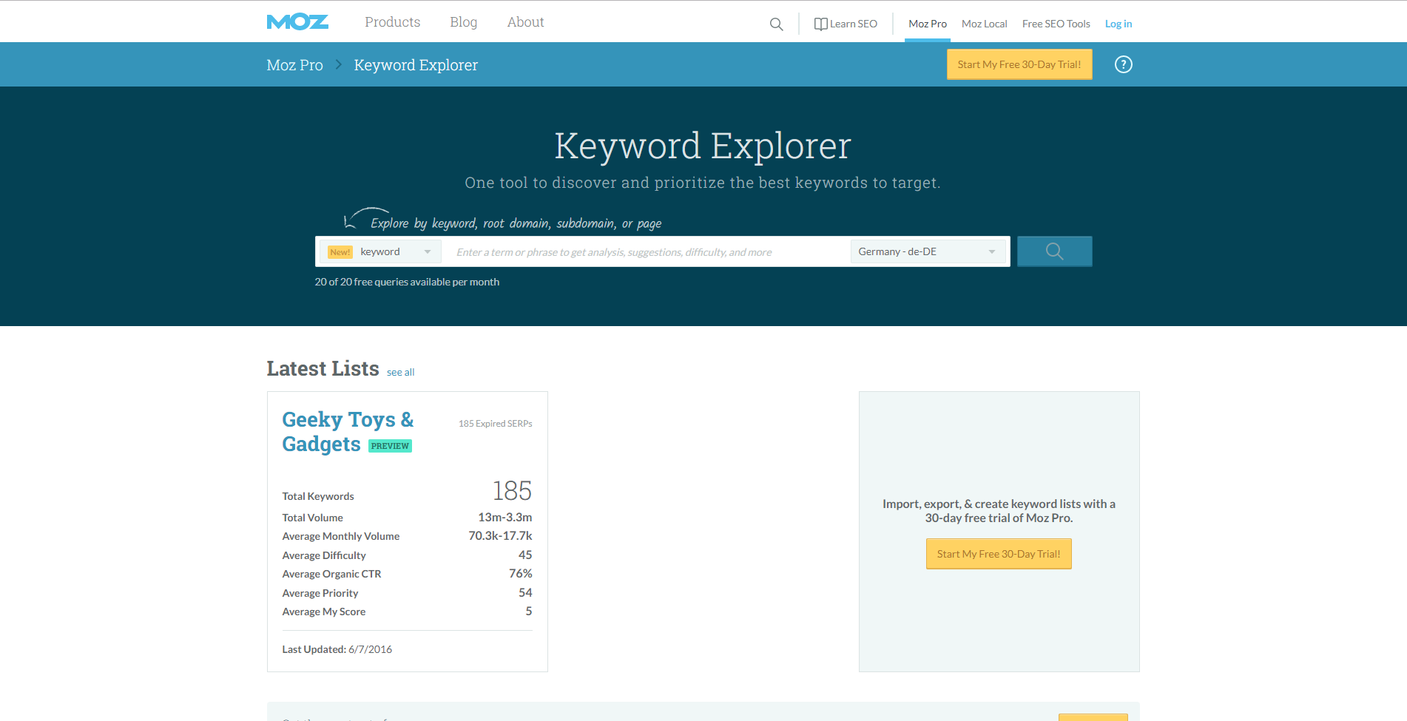Click see all lists link
The height and width of the screenshot is (721, 1407).
coord(400,372)
